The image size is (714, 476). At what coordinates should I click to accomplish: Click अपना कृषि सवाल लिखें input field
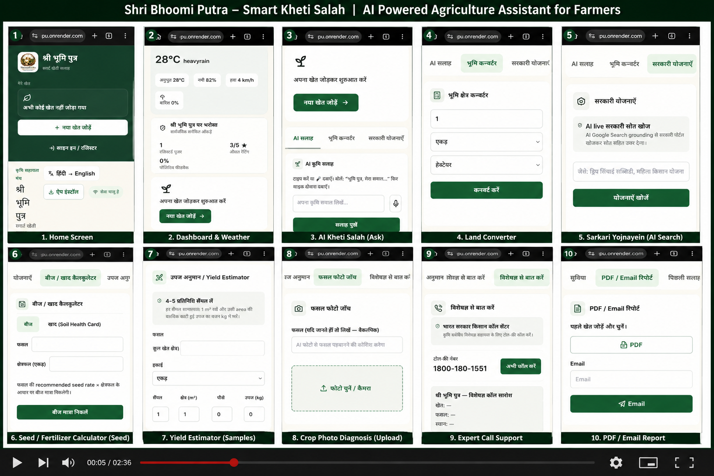[338, 203]
